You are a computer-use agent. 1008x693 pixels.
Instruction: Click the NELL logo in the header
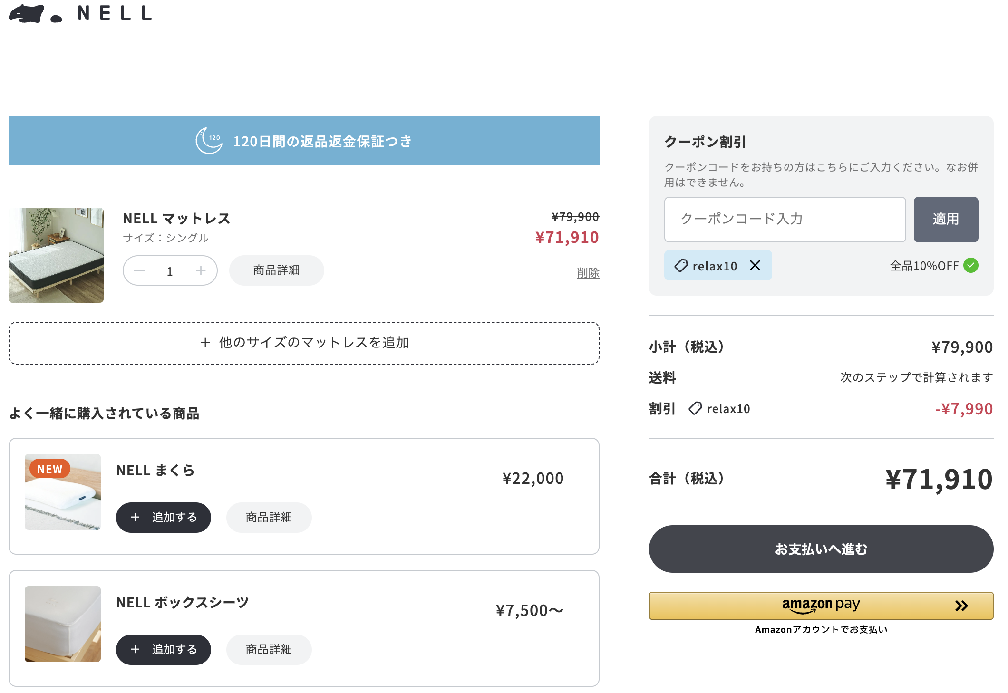click(81, 13)
